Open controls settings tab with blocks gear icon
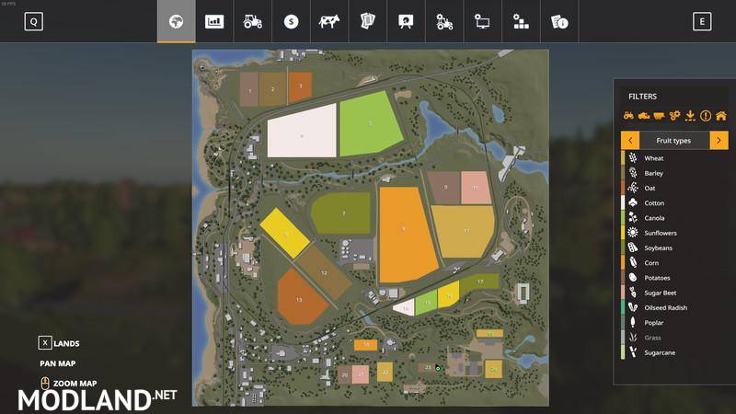The height and width of the screenshot is (414, 736). click(x=521, y=21)
